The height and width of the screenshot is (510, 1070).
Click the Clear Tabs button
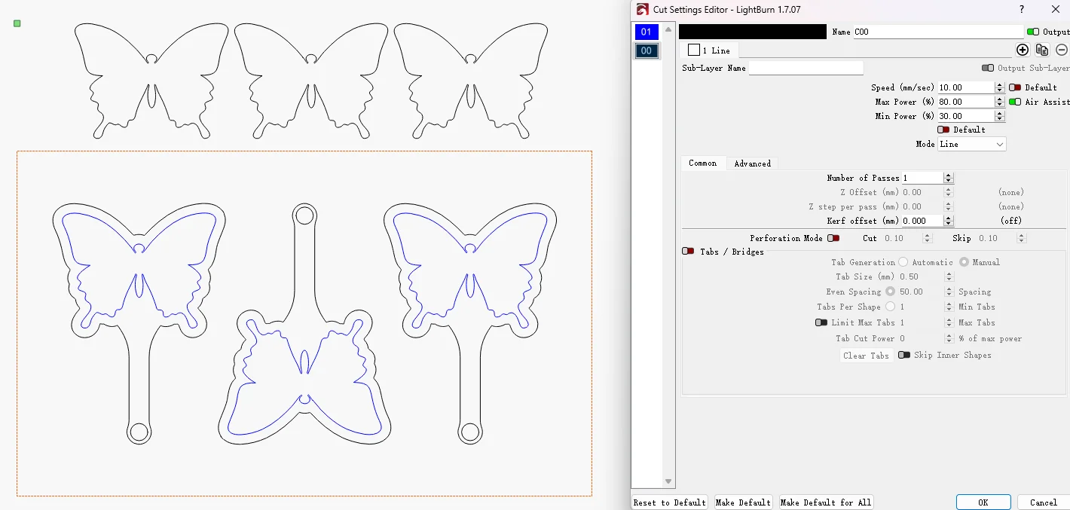(x=866, y=356)
